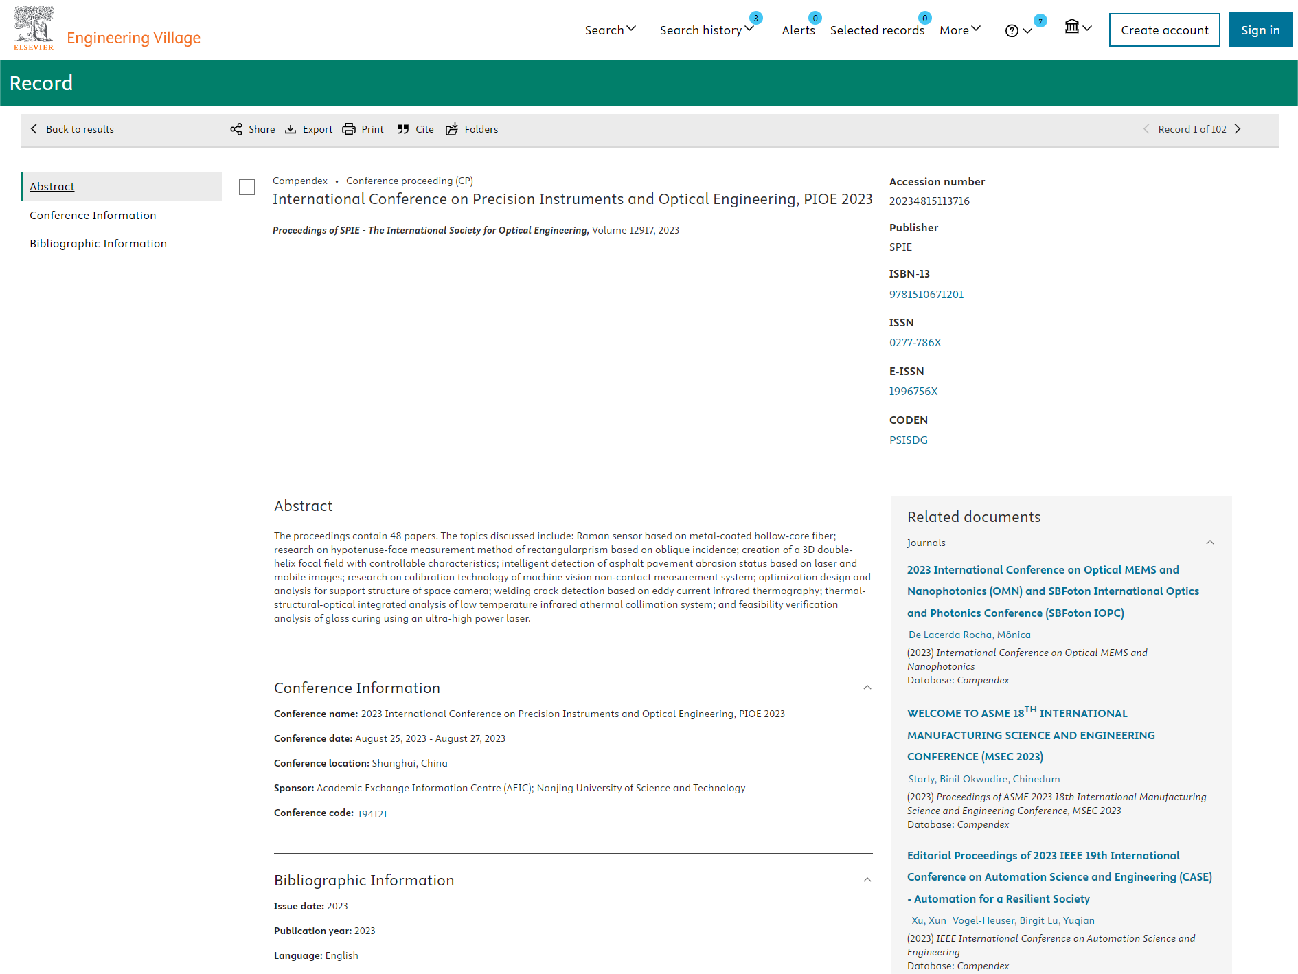
Task: Click the Compendex database label
Action: pyautogui.click(x=300, y=181)
